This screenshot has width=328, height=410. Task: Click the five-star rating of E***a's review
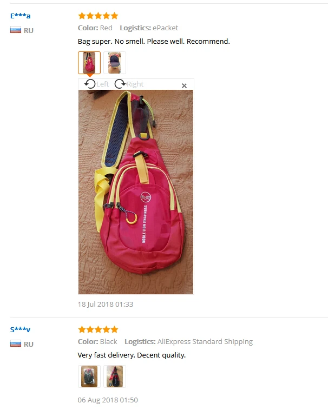[98, 16]
